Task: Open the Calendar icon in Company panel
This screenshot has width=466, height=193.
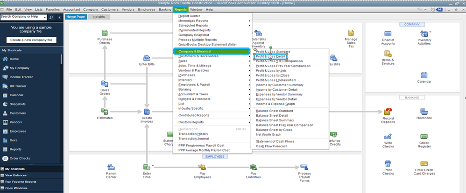Action: click(424, 75)
